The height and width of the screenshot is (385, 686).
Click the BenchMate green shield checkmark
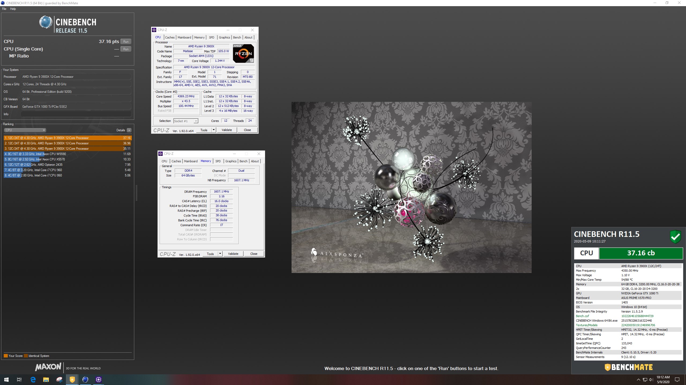click(x=676, y=237)
